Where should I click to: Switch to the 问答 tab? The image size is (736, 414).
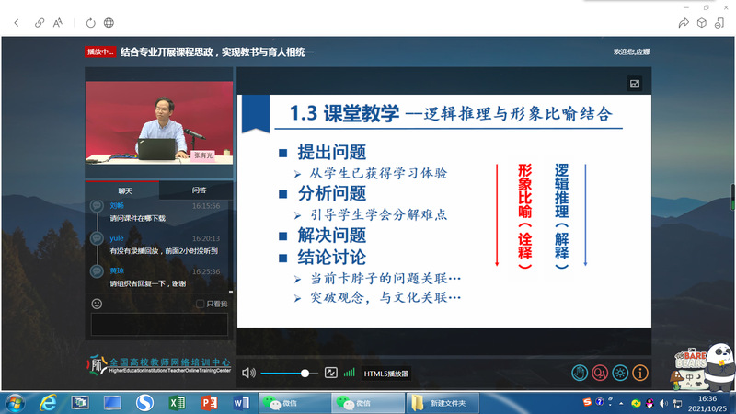coord(199,190)
